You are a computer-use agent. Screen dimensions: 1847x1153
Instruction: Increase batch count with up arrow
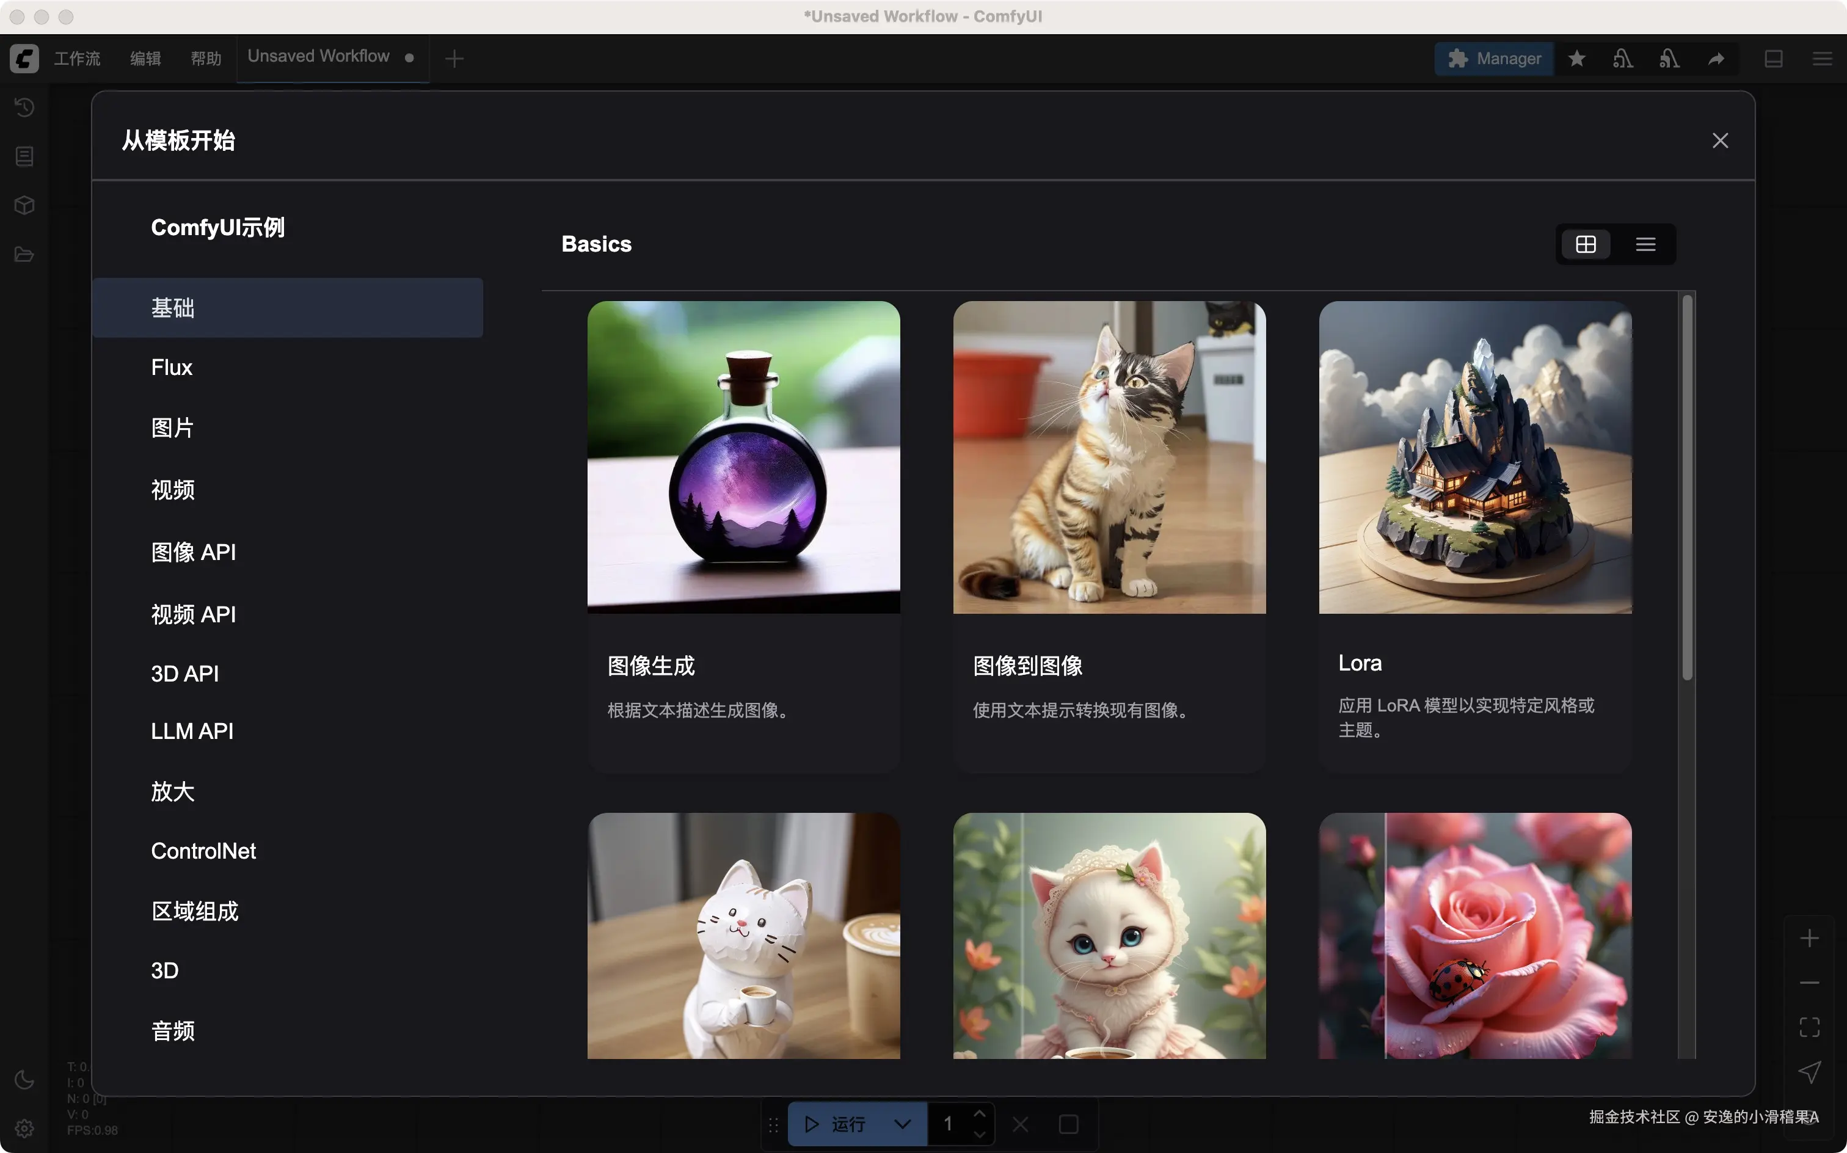coord(980,1114)
